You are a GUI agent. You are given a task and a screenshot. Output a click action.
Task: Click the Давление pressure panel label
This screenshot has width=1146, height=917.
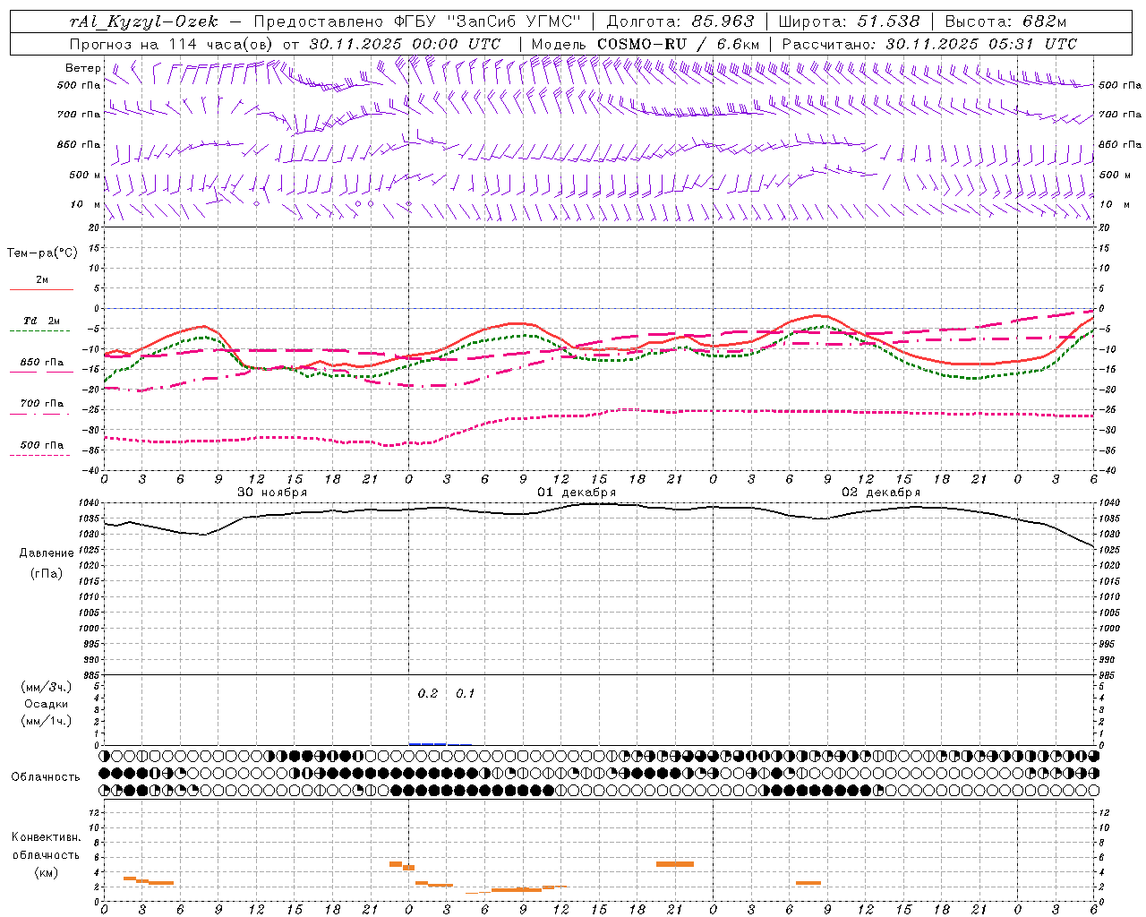coord(47,553)
